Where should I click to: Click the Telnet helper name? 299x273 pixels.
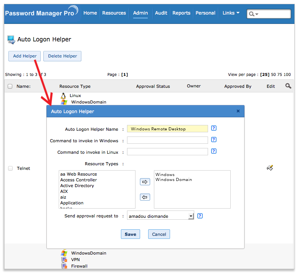pyautogui.click(x=23, y=168)
